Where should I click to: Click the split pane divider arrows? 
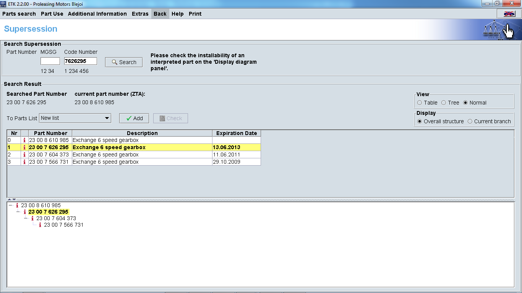(12, 200)
